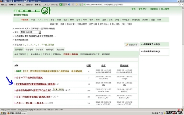
Task: Click the Windows Start button
Action: (x=3, y=113)
